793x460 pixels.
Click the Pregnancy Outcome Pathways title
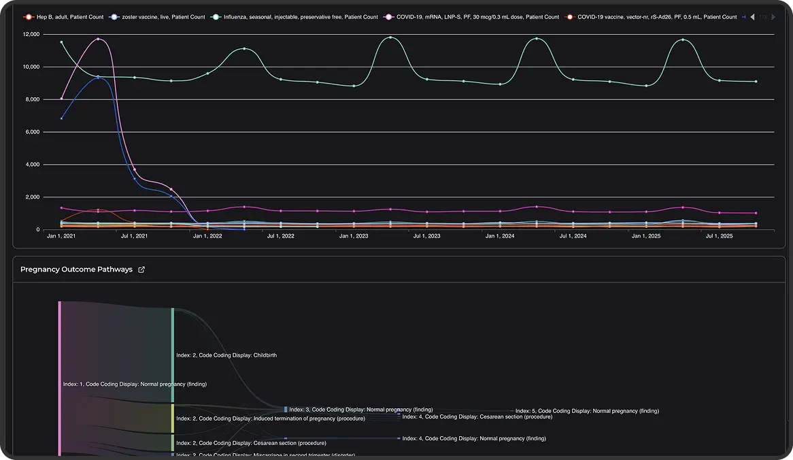[x=76, y=269]
